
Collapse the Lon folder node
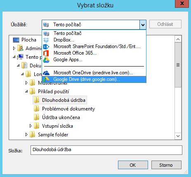[x=22, y=74]
